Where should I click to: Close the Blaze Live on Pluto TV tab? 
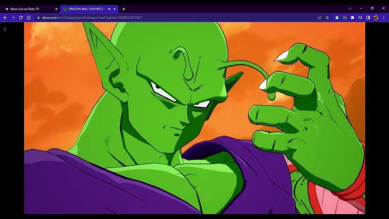tap(56, 9)
